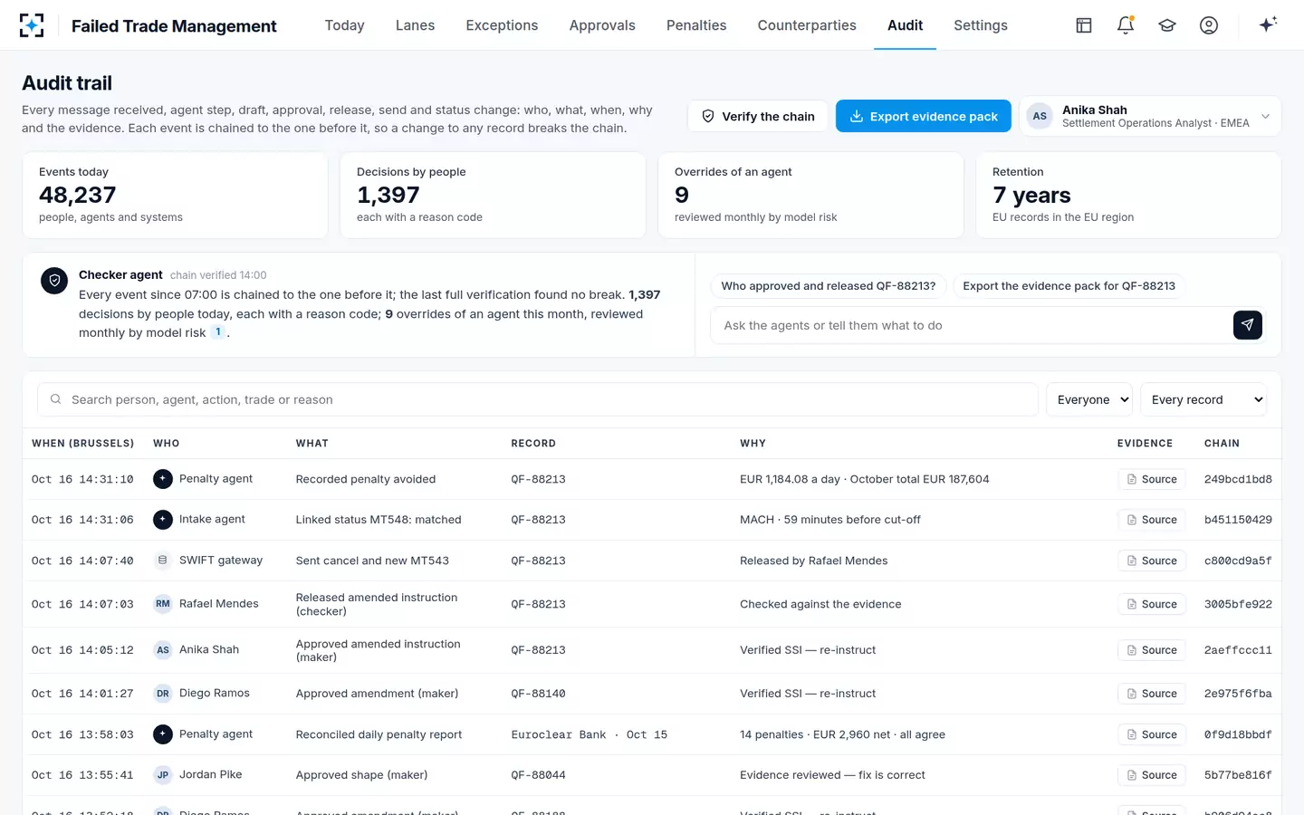Export the evidence pack

coord(923,116)
